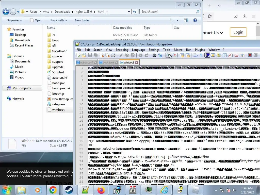Toggle Show All Characters paragraph icon
Image resolution: width=260 pixels, height=195 pixels.
coord(201,55)
